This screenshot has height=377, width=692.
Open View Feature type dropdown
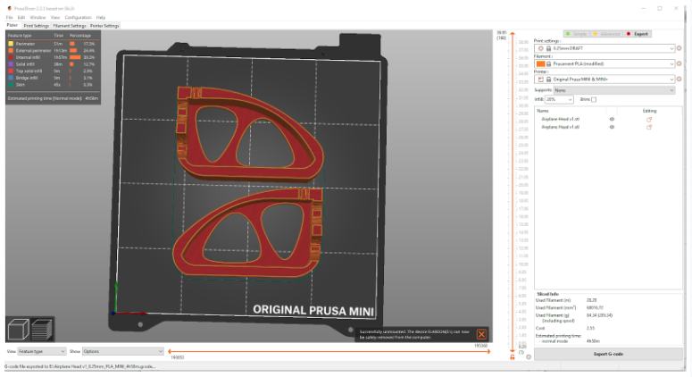click(x=41, y=351)
